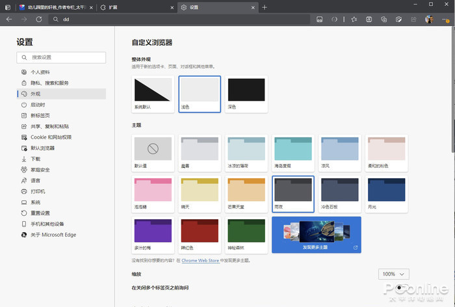Open a new tab with plus button
This screenshot has height=307, width=455.
[265, 7]
